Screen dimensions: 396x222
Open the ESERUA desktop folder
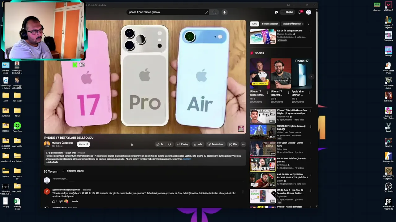(6, 127)
